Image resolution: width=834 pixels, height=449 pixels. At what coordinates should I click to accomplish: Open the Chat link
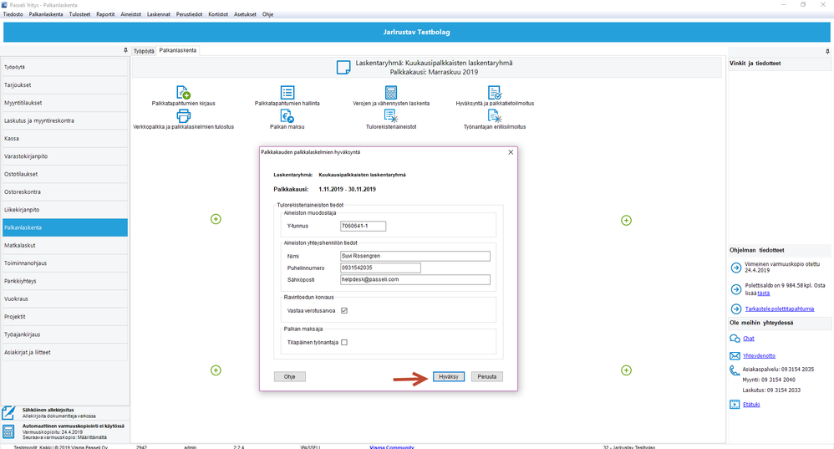coord(749,339)
